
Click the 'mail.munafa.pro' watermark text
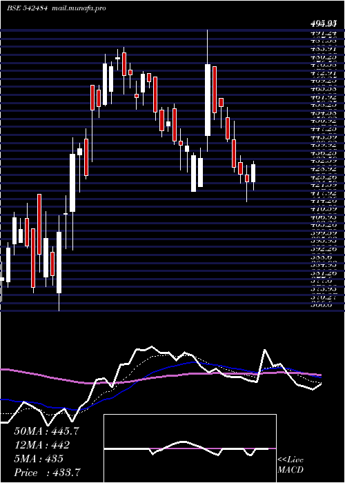coord(78,8)
